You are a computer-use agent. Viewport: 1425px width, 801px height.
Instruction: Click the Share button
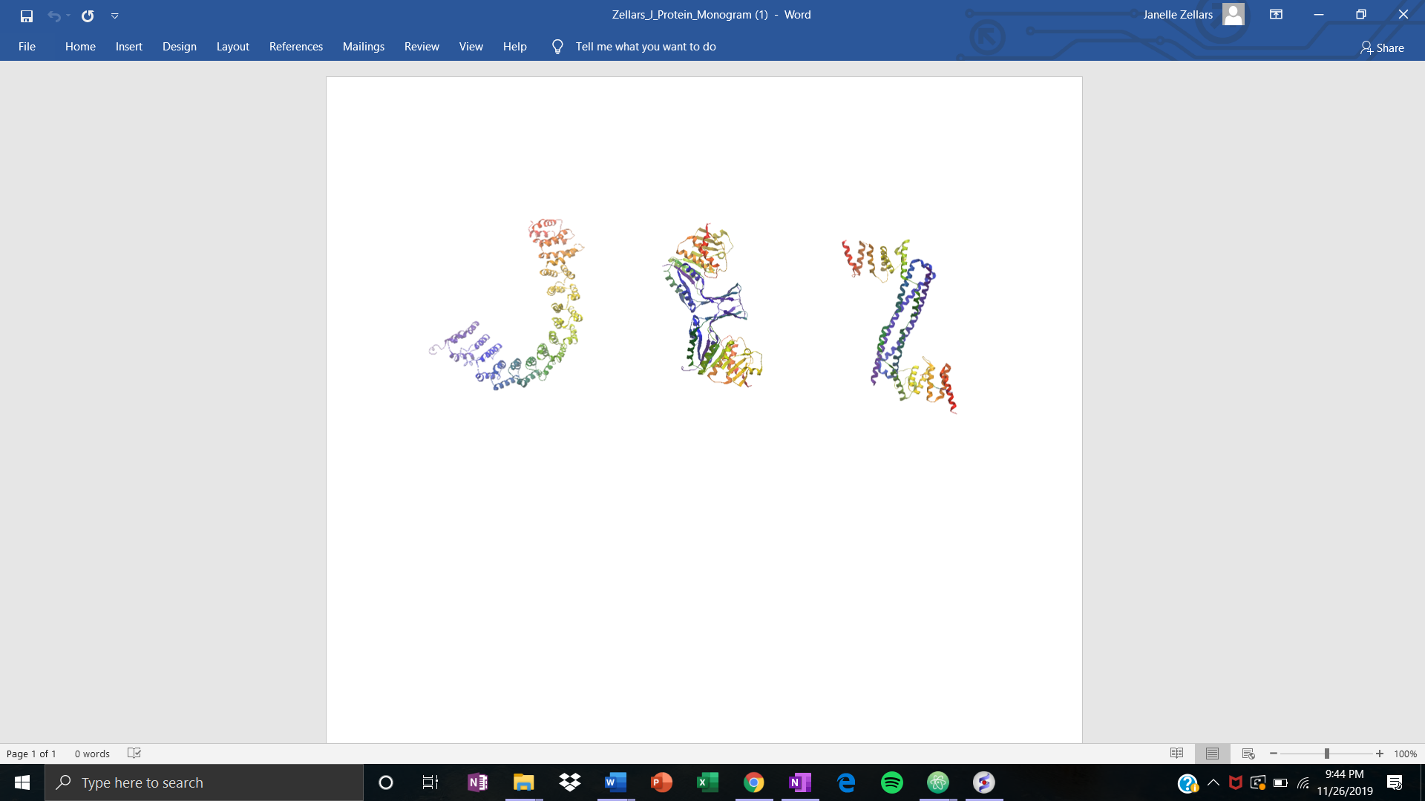1382,47
